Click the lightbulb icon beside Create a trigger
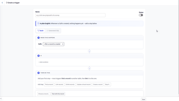 6,3
